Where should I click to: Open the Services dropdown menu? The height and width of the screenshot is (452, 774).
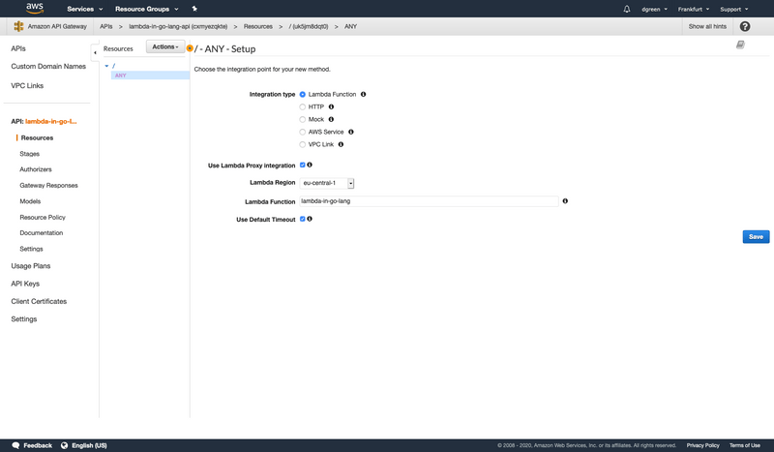tap(85, 9)
